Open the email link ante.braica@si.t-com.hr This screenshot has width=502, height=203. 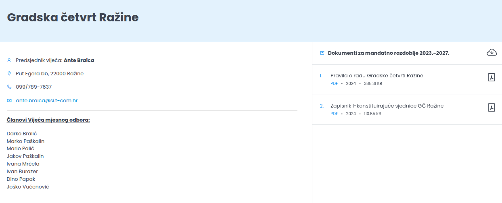[x=46, y=100]
